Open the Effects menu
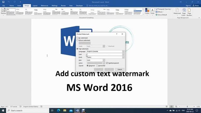Screen dimensions: 201x113 160,12
